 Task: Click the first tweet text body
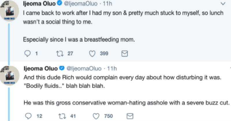point(115,13)
